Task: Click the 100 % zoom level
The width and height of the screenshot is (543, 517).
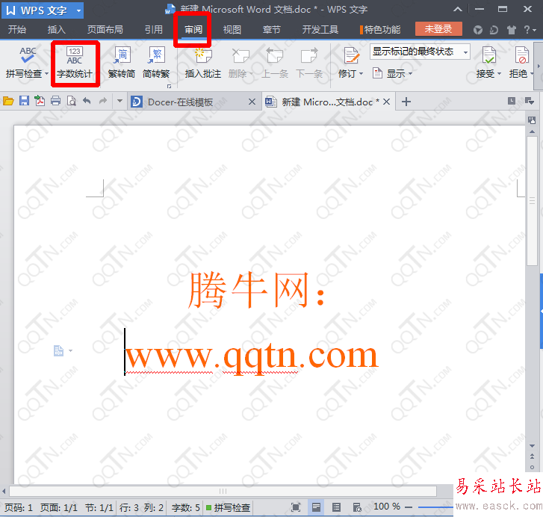Action: (x=387, y=507)
